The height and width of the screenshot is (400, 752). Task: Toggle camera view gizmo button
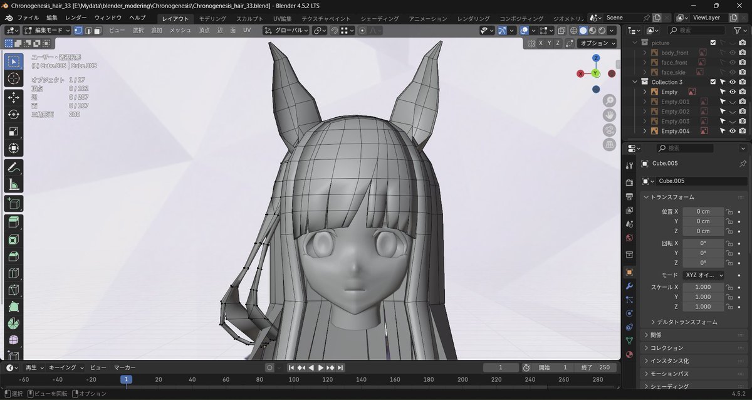(x=609, y=130)
